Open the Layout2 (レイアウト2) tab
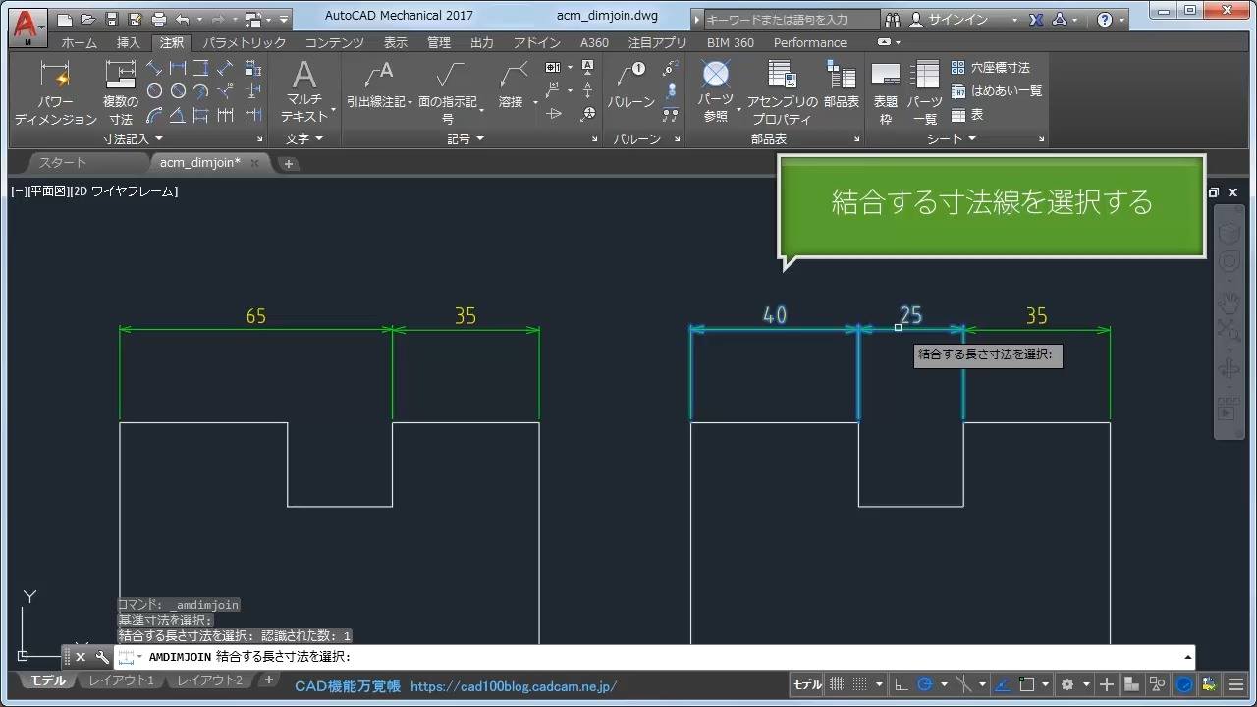1257x707 pixels. coord(209,680)
